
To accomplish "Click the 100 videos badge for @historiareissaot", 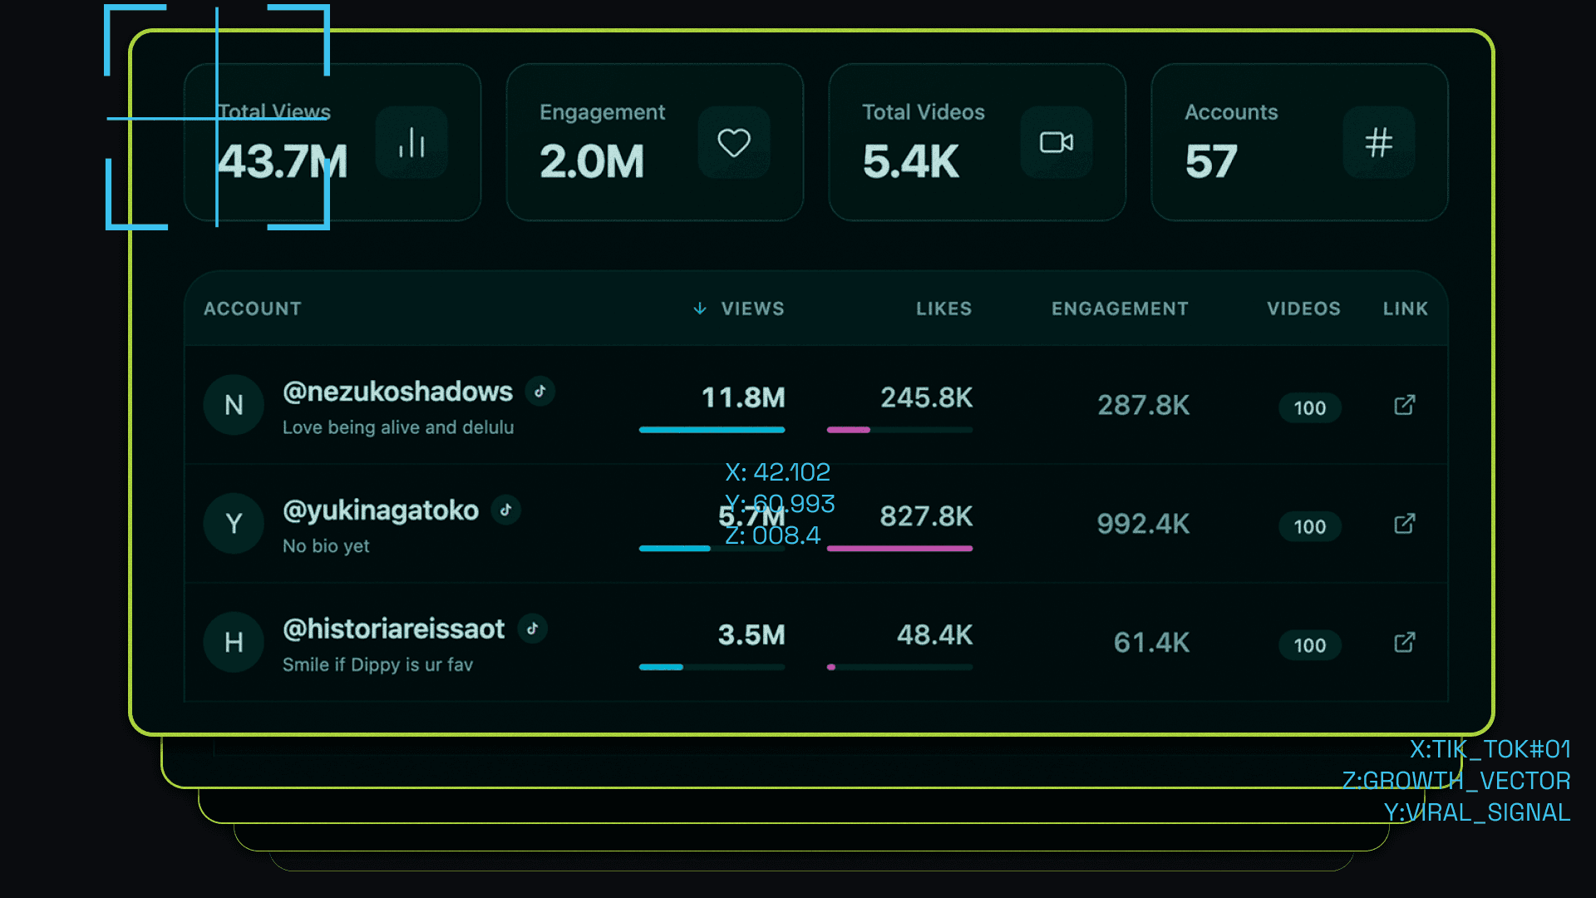I will click(1310, 645).
